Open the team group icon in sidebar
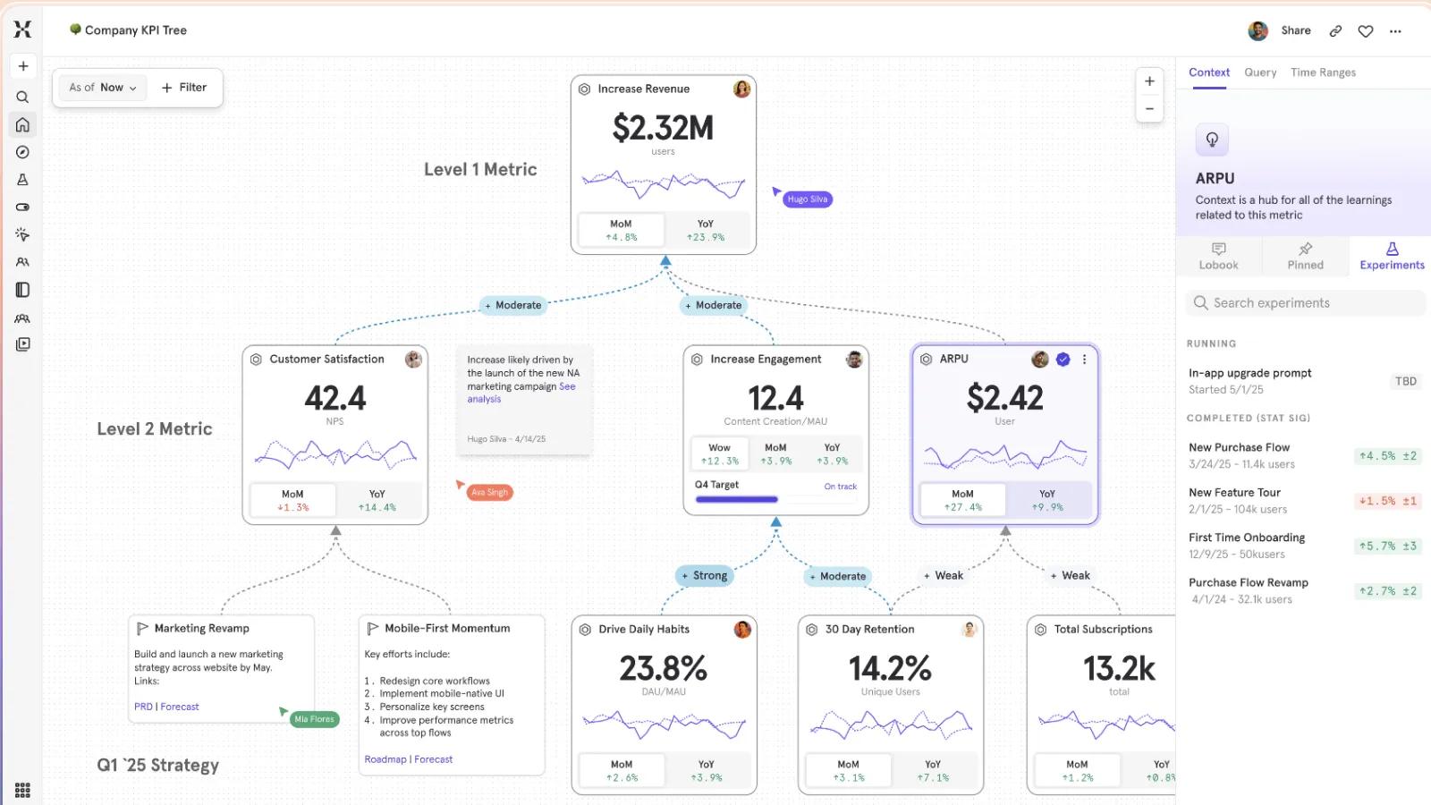 click(x=23, y=318)
